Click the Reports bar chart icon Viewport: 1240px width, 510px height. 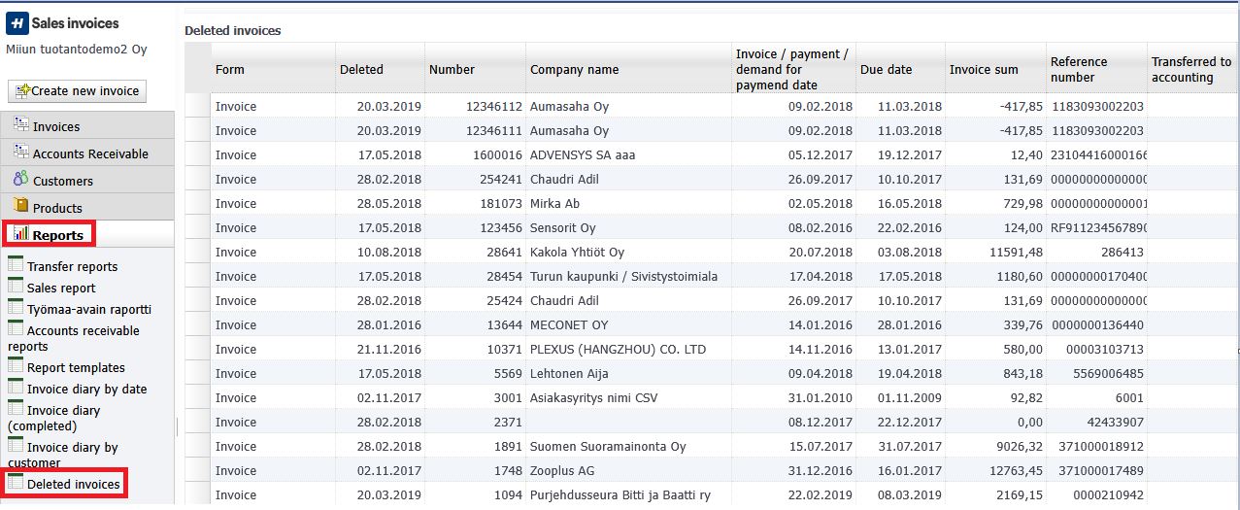click(x=21, y=234)
